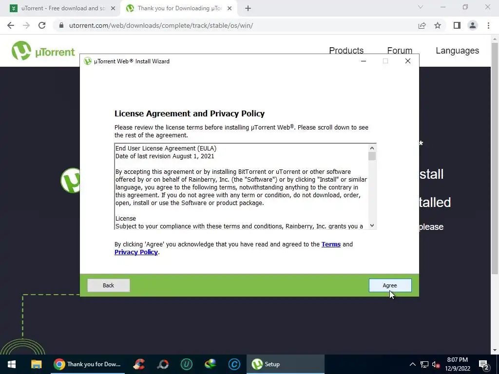This screenshot has width=499, height=374.
Task: Click the EULA scrollbar down arrow
Action: click(372, 225)
